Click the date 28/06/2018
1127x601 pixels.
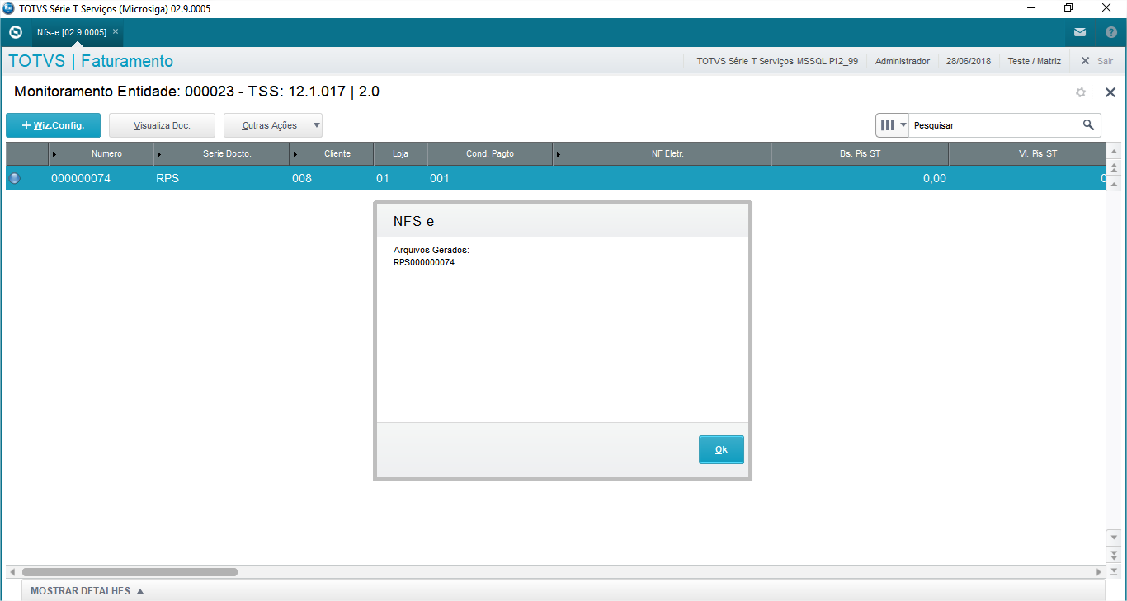point(969,61)
